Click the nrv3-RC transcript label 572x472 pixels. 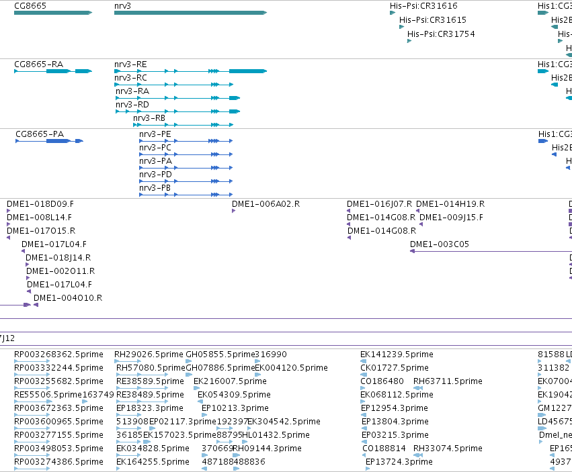(130, 78)
